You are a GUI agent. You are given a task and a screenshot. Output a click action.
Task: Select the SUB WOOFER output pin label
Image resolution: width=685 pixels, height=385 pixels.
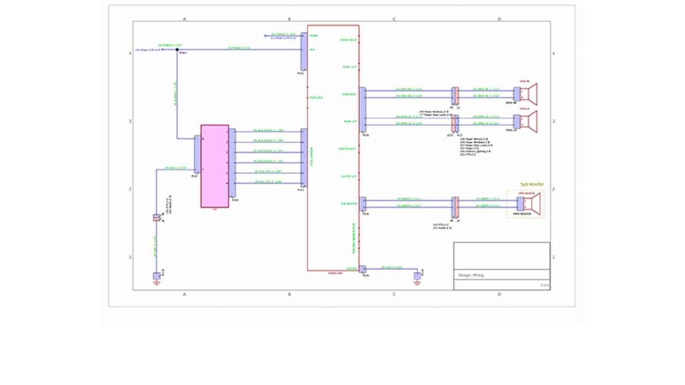point(349,203)
